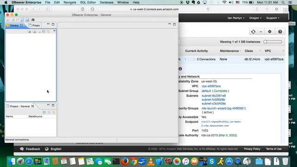Click the AWS help question mark icon

click(x=280, y=32)
